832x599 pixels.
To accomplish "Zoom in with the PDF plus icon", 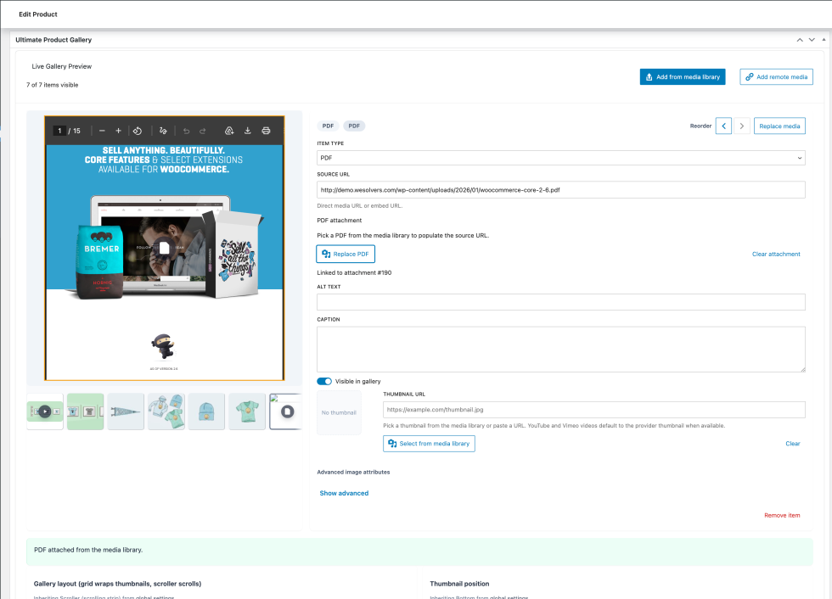I will pos(118,131).
